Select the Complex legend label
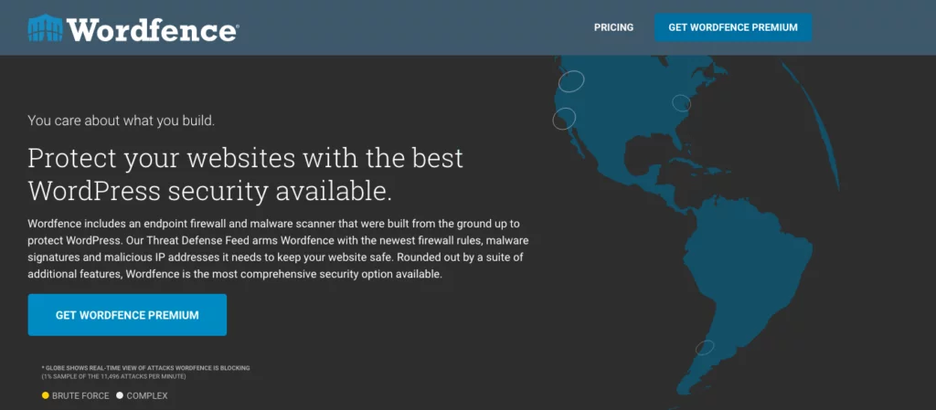 [147, 395]
